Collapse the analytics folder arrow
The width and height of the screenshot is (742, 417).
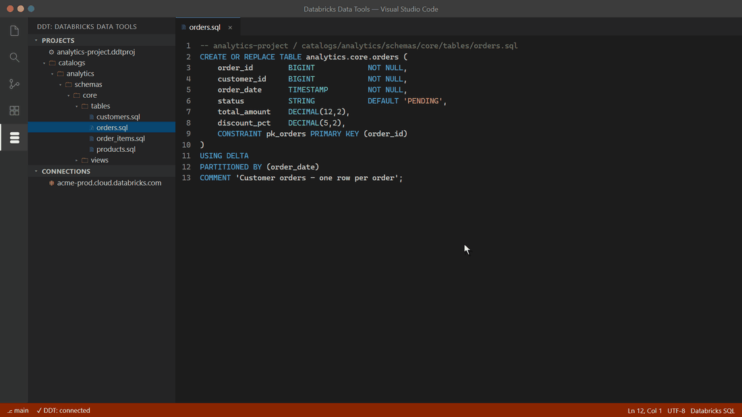[x=53, y=74]
